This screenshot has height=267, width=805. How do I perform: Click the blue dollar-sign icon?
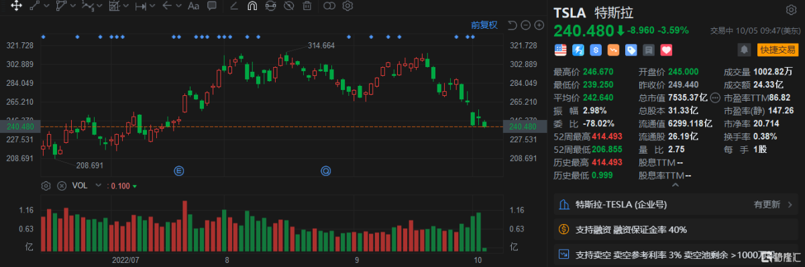click(x=595, y=50)
